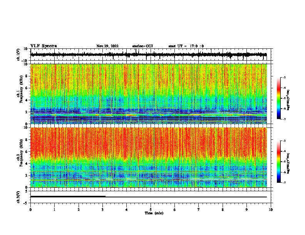Click inside the ch.2 spectrogram panel
The image size is (305, 235).
tap(149, 157)
